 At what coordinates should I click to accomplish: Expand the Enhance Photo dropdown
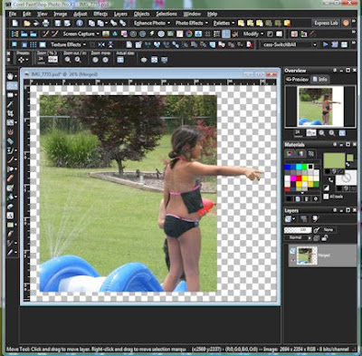coord(152,23)
